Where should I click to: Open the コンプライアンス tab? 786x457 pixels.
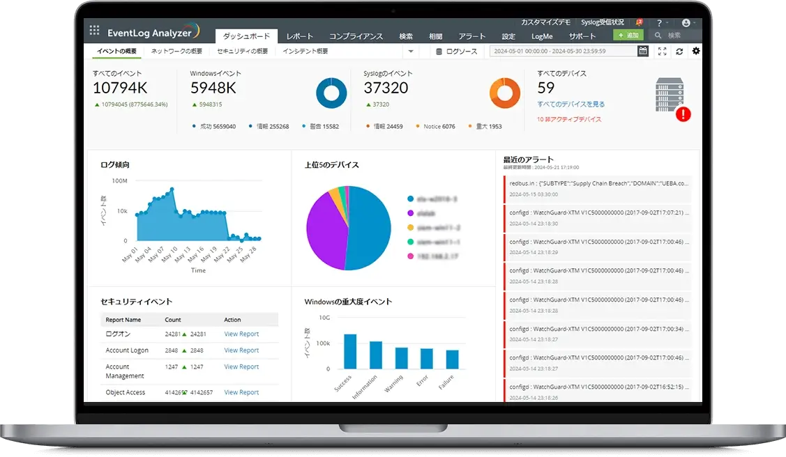356,36
